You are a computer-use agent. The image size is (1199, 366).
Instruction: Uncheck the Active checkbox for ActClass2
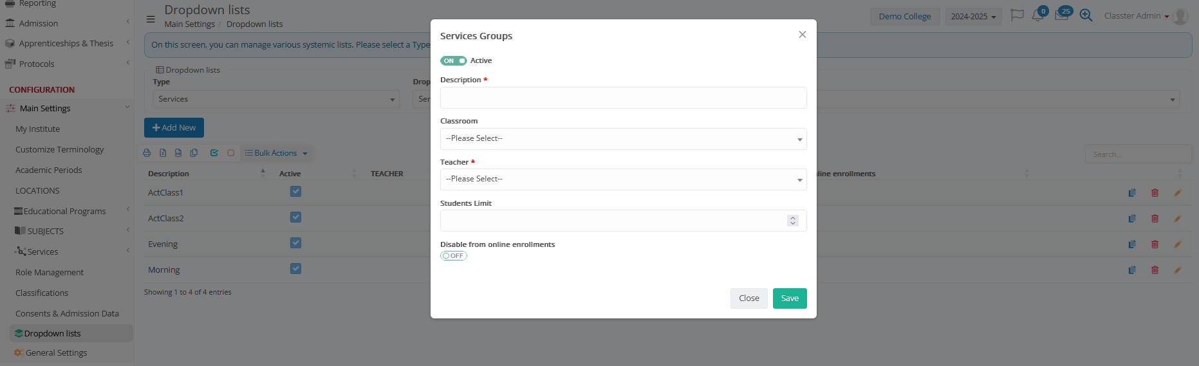[295, 217]
